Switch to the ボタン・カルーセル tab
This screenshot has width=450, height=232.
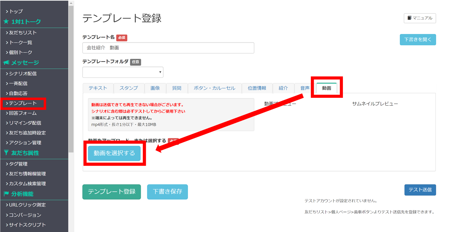215,88
